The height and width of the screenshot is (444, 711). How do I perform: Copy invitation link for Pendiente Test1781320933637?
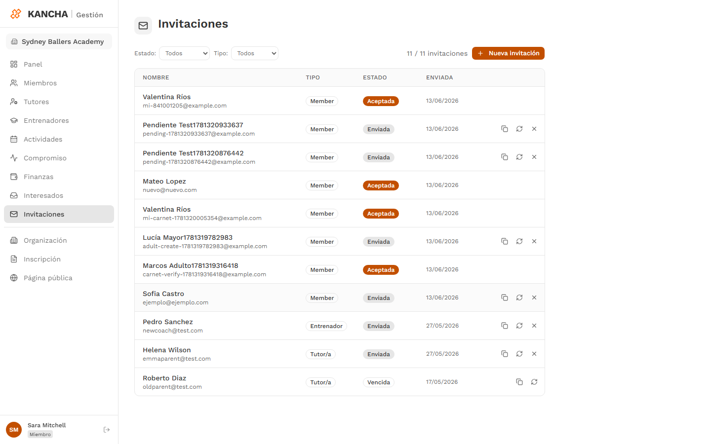click(x=505, y=129)
